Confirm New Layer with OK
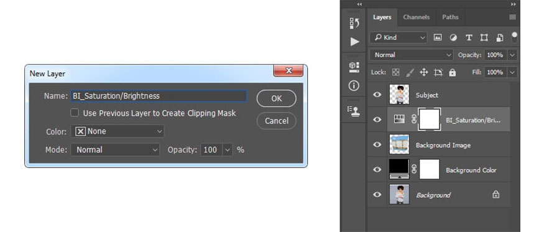This screenshot has height=232, width=544. (277, 99)
